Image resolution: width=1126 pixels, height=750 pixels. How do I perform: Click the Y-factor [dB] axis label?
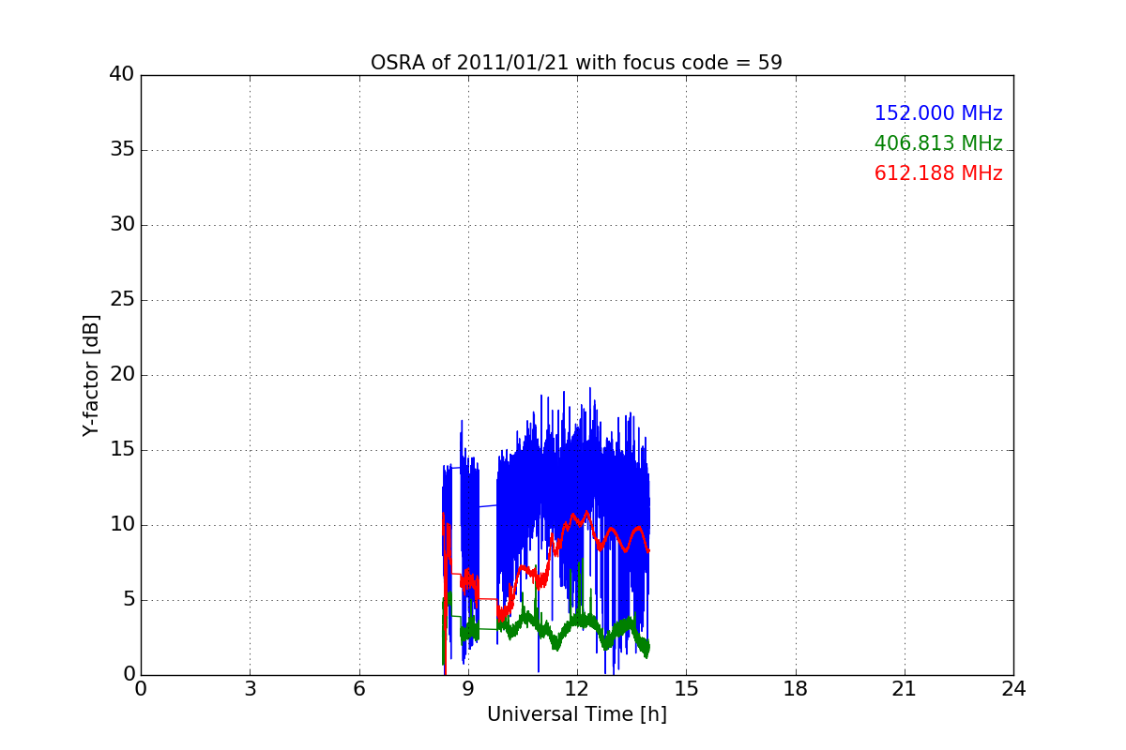[x=91, y=375]
